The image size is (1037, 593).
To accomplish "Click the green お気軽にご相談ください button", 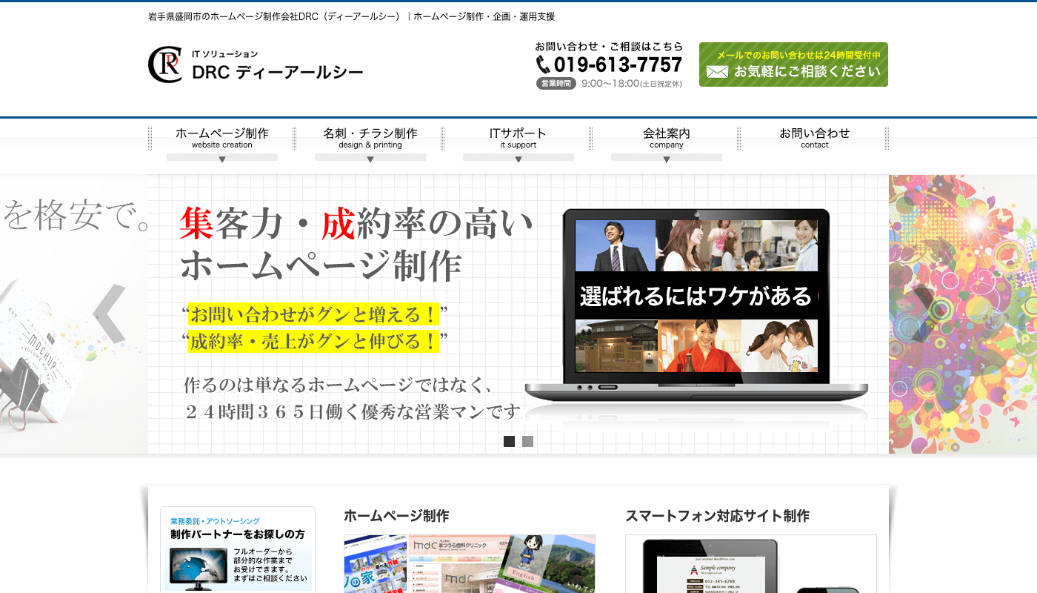I will pos(793,64).
